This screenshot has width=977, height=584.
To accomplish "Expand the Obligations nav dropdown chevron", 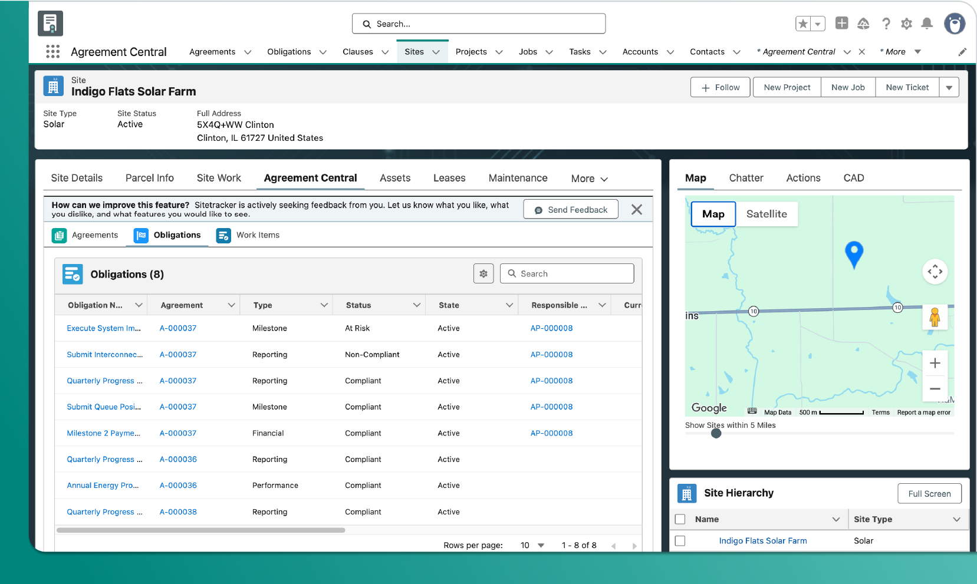I will pos(323,52).
